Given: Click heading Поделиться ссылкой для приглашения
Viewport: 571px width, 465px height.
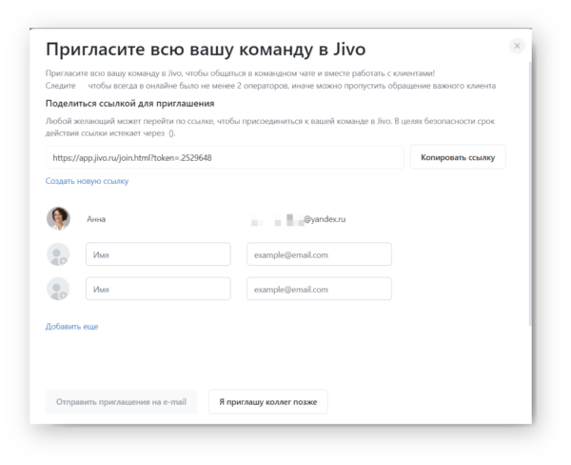Looking at the screenshot, I should point(129,104).
